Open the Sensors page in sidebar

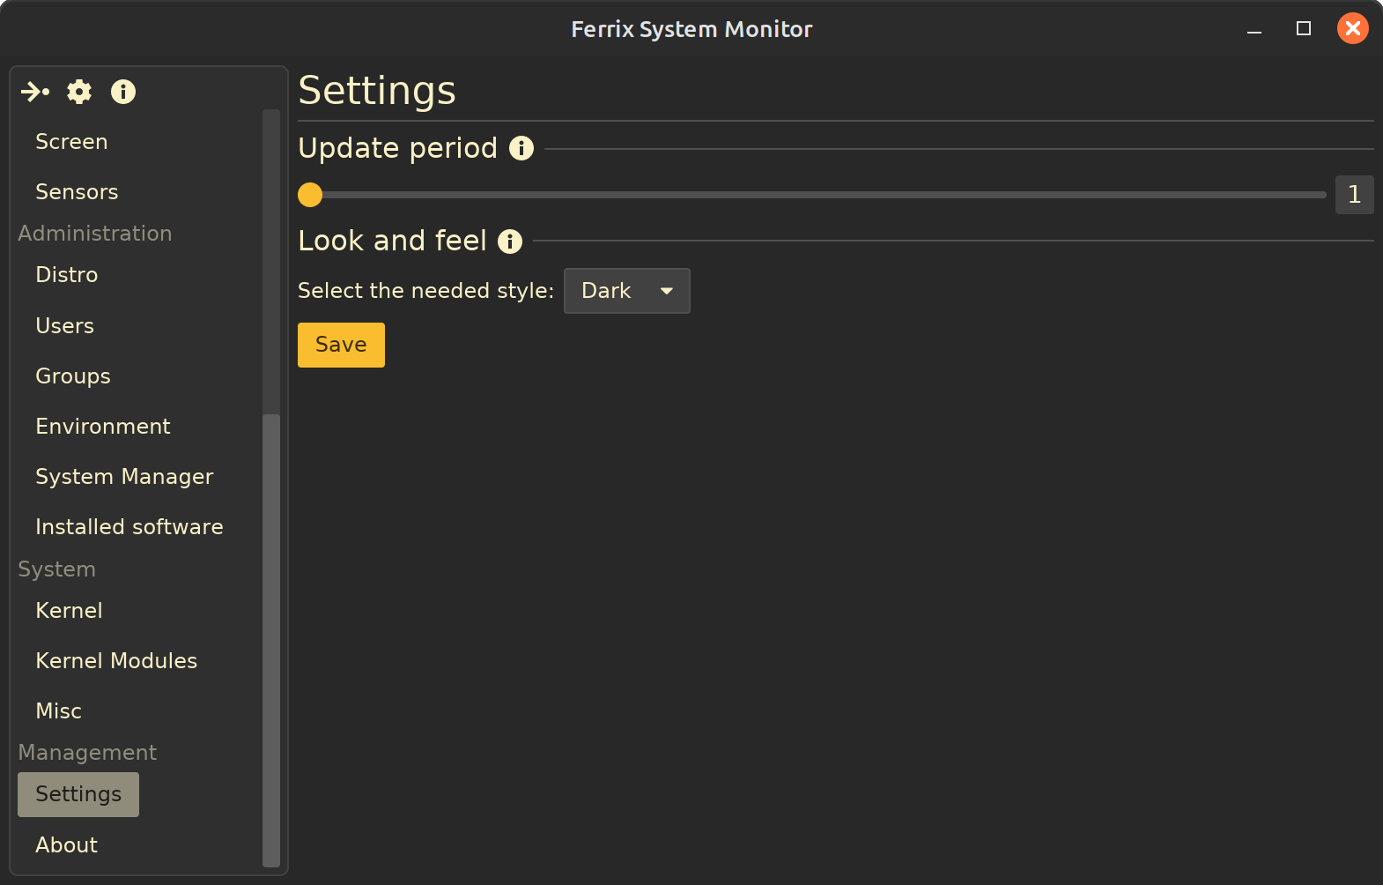click(77, 192)
